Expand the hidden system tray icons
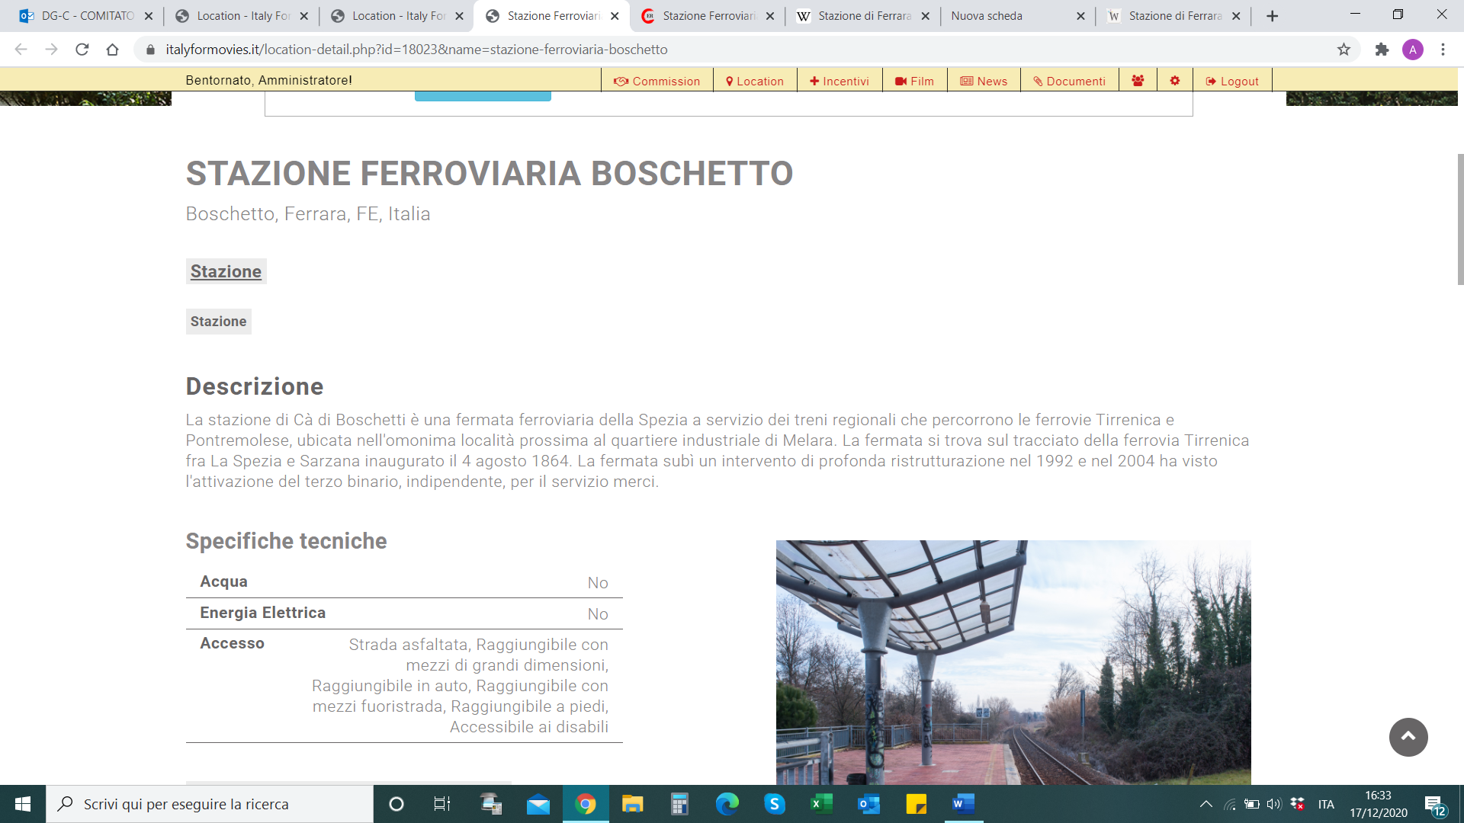Image resolution: width=1464 pixels, height=823 pixels. coord(1206,804)
